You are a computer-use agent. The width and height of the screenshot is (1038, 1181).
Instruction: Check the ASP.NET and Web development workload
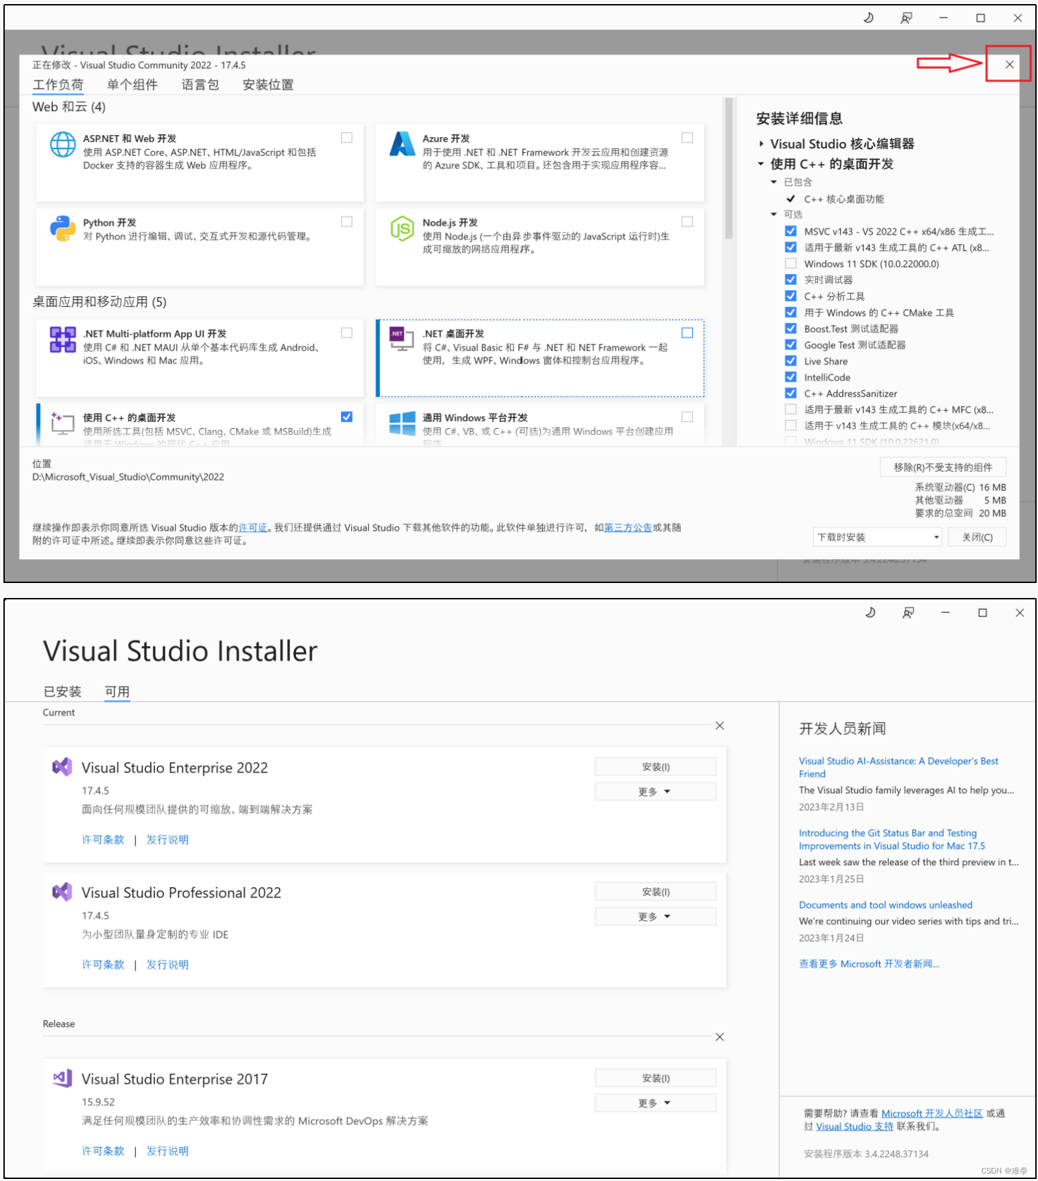pos(346,138)
